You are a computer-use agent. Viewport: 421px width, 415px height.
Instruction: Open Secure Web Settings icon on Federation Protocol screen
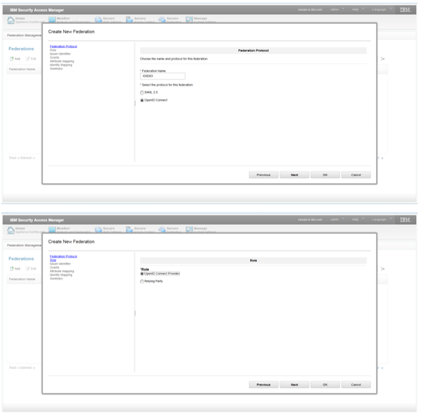coord(99,20)
